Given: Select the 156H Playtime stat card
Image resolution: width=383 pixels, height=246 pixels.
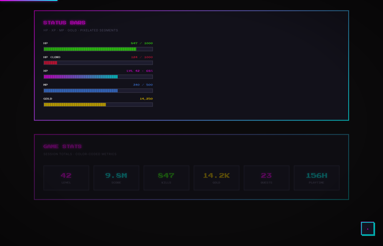Looking at the screenshot, I should point(317,178).
